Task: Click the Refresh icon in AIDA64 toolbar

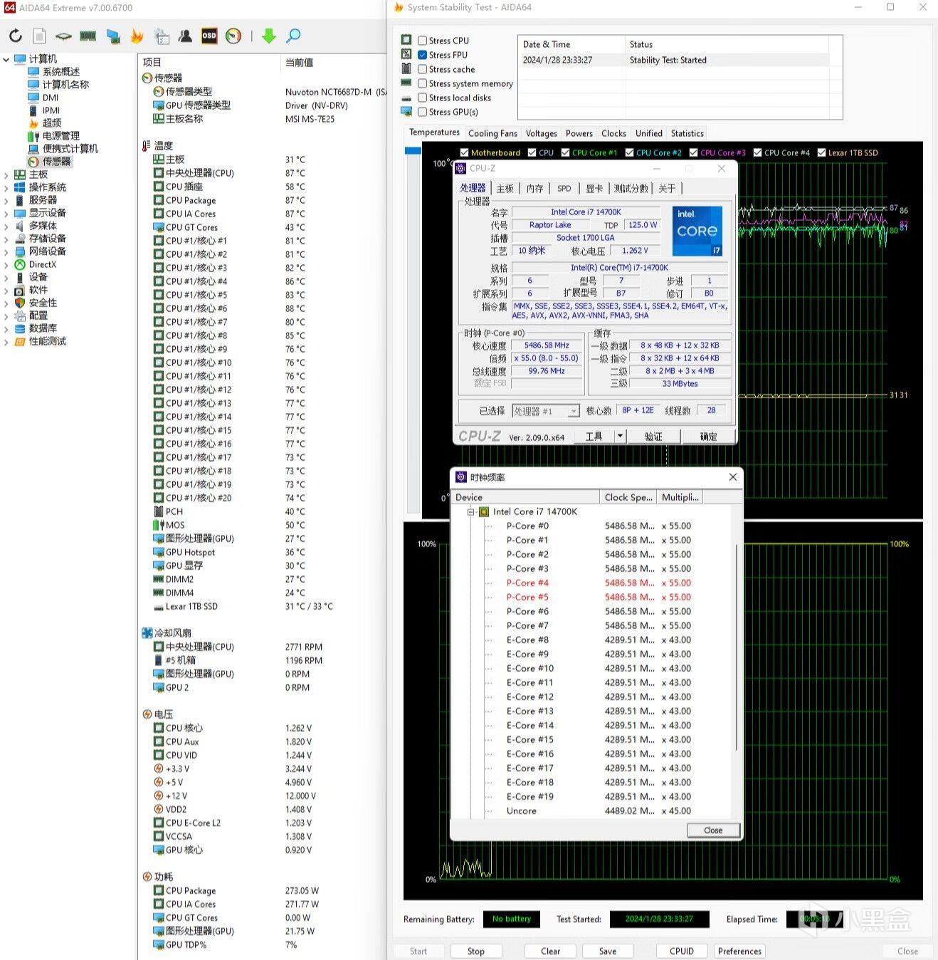Action: [16, 36]
